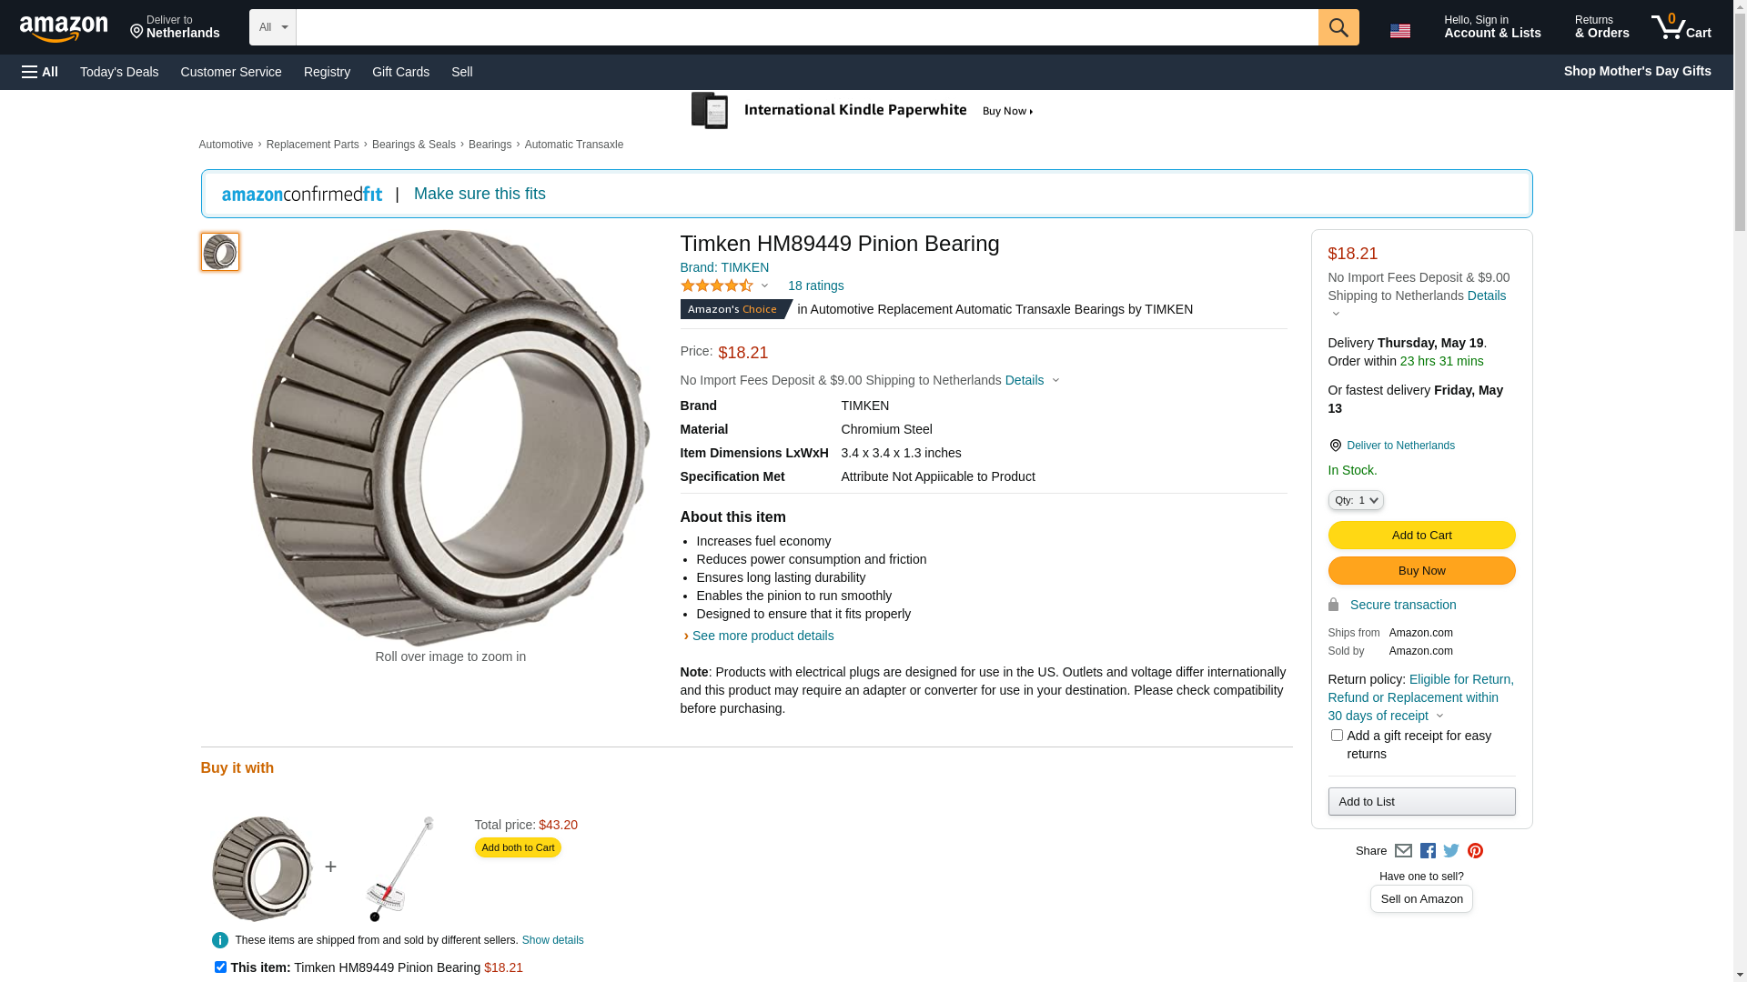Open the Qty quantity dropdown
The width and height of the screenshot is (1747, 982).
tap(1356, 500)
